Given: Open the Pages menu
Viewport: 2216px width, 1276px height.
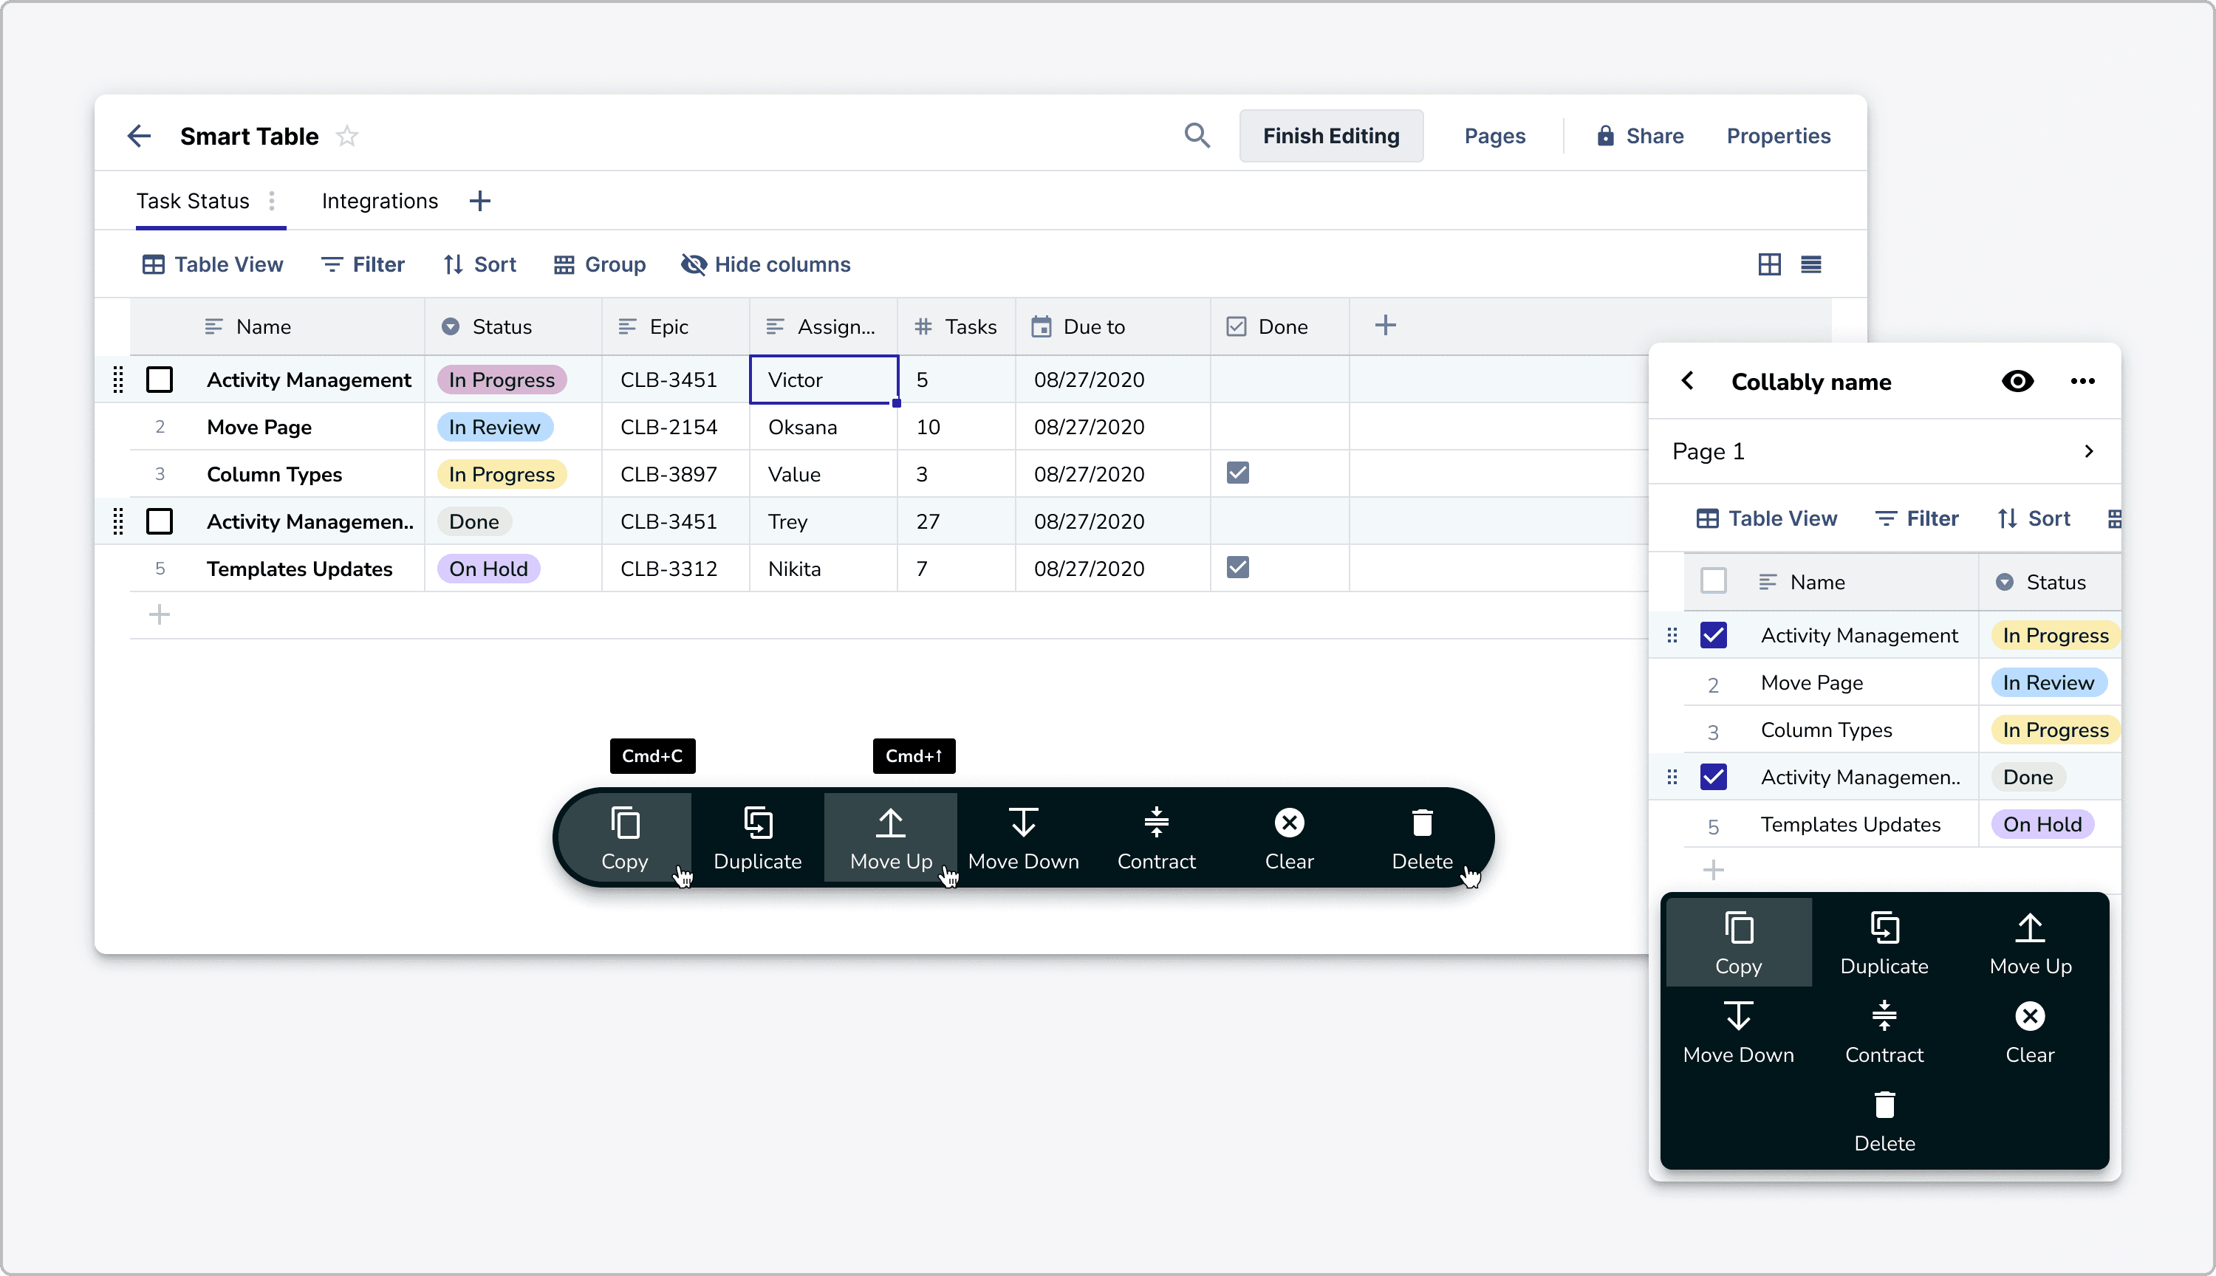Looking at the screenshot, I should click(x=1494, y=136).
